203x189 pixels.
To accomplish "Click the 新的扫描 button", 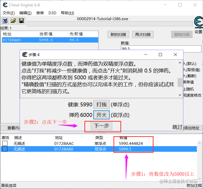I will pos(118,34).
